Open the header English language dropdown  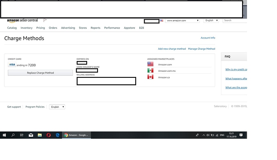point(212,20)
